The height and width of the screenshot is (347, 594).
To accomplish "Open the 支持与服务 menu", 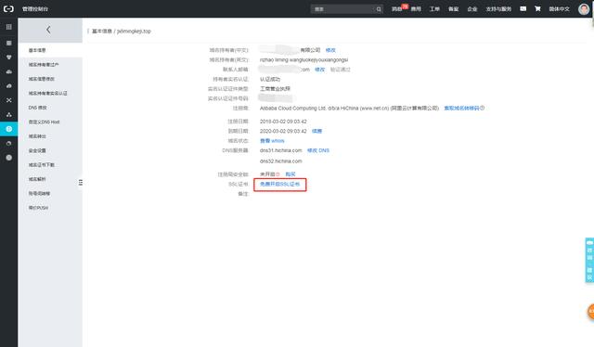I will pos(498,9).
